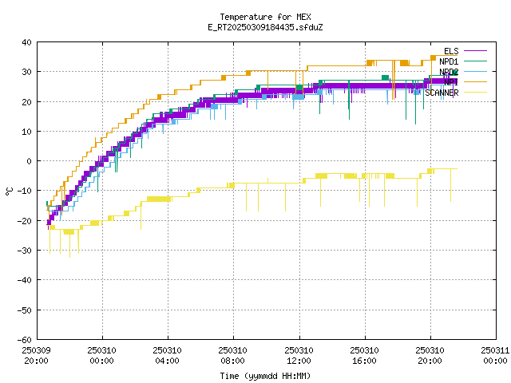This screenshot has width=511, height=383.
Task: Click x-axis tick label 250310 08:00
Action: (233, 356)
